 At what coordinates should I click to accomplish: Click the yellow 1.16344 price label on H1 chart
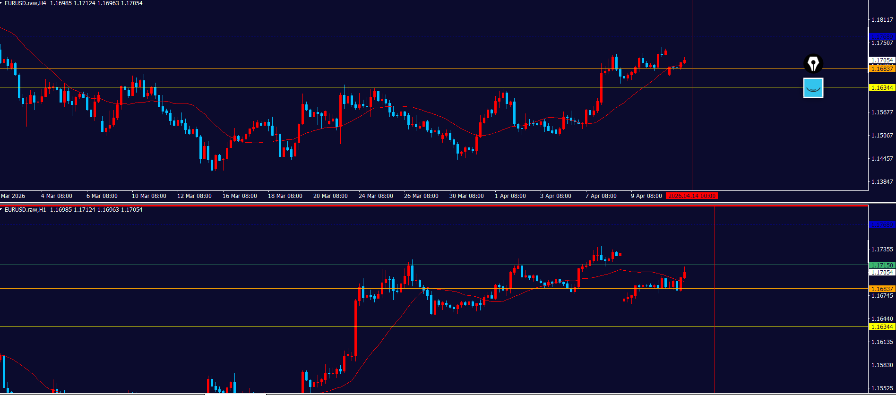(882, 327)
